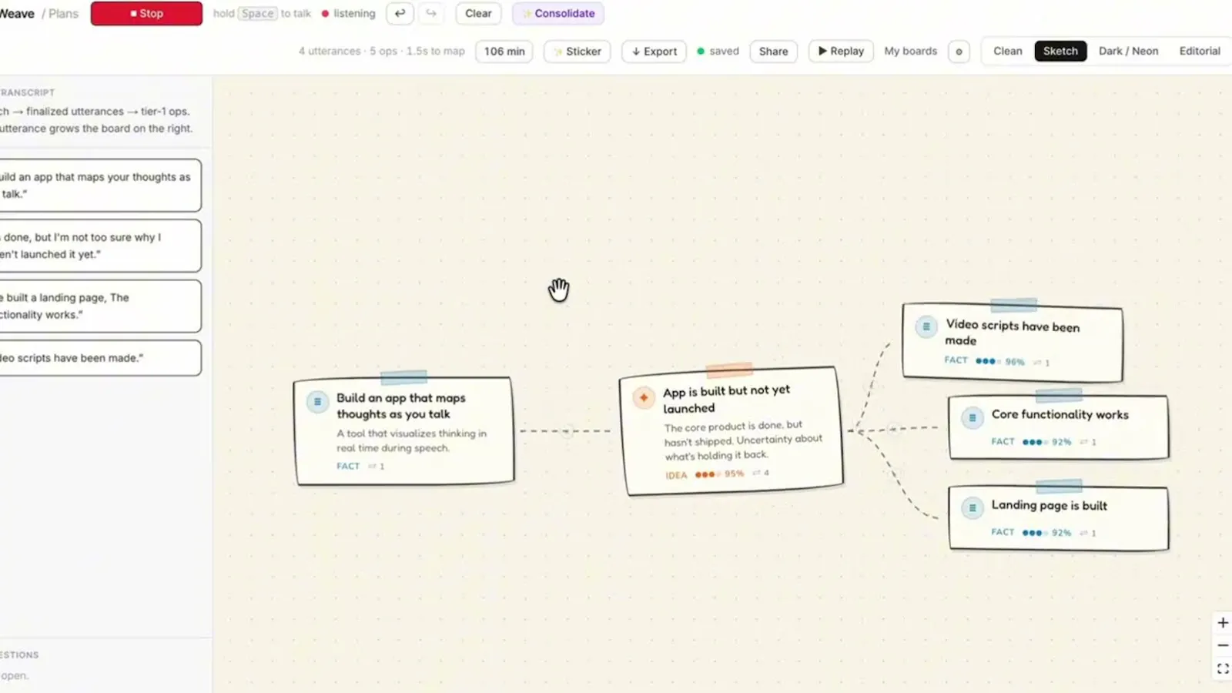Select 'Video scripts have been made' card title
The image size is (1232, 693).
coord(1013,333)
